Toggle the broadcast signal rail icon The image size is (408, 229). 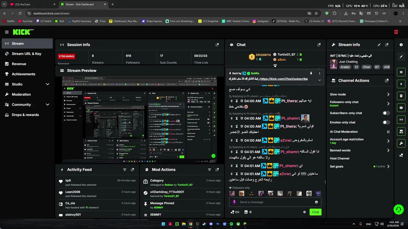click(x=401, y=120)
